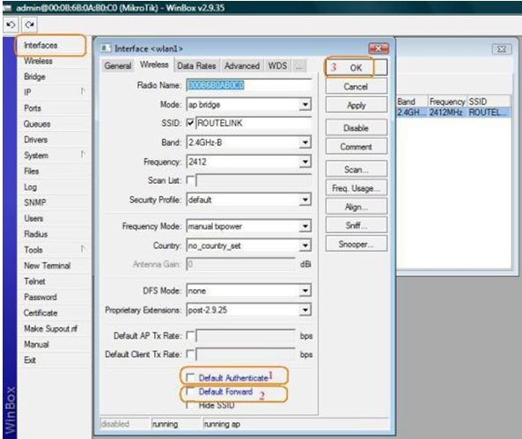This screenshot has height=439, width=522.
Task: Open the Frequency dropdown arrow
Action: click(305, 162)
